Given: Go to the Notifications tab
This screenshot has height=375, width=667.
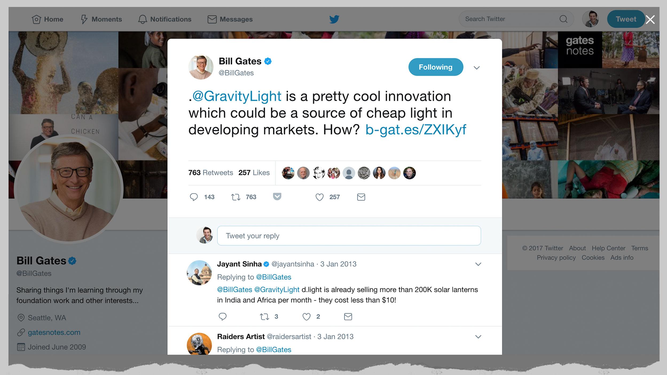Looking at the screenshot, I should coord(164,19).
